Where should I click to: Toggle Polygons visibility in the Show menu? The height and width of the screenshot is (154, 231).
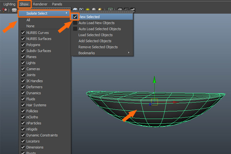(x=23, y=44)
